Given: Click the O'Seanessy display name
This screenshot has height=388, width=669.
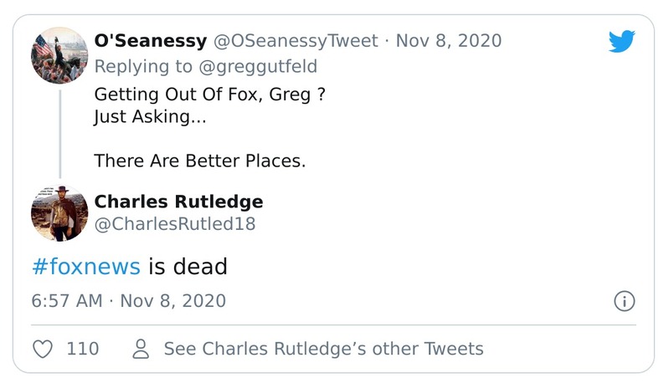Looking at the screenshot, I should (x=152, y=40).
